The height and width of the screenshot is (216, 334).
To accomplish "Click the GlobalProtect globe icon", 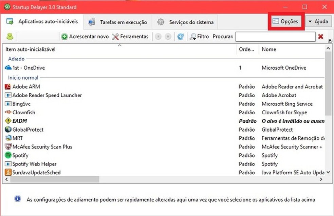I will (x=8, y=129).
